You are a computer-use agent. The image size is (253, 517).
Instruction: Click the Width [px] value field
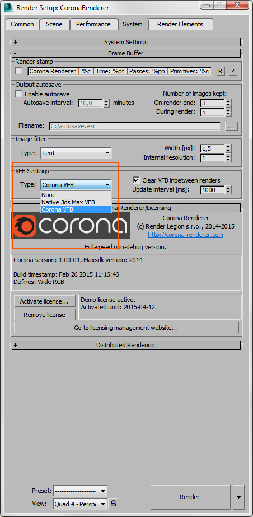coord(213,148)
